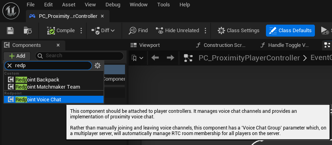Select Redpoint Backpack component
The width and height of the screenshot is (332, 145).
click(54, 80)
